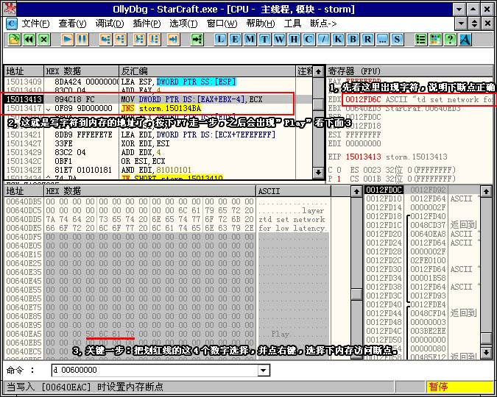Click the EIP register value 15013413

[363, 157]
